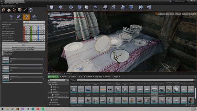Viewport: 197px width, 111px height.
Task: Open the Settings toolbar icon
Action: 95,8
